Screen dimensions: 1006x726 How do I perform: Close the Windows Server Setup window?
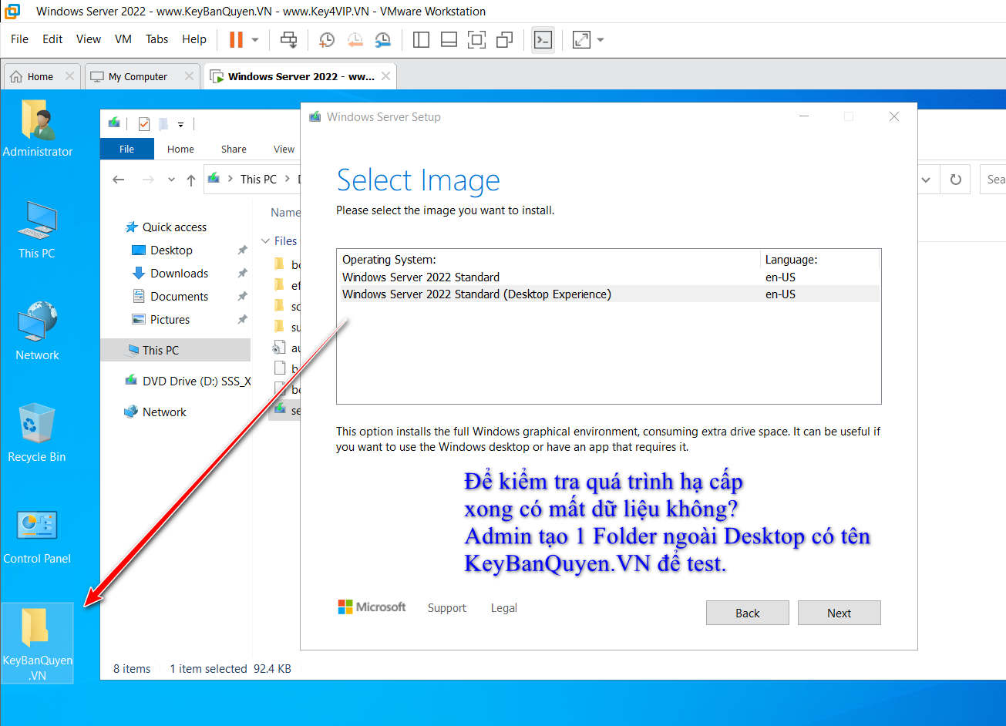pyautogui.click(x=894, y=116)
